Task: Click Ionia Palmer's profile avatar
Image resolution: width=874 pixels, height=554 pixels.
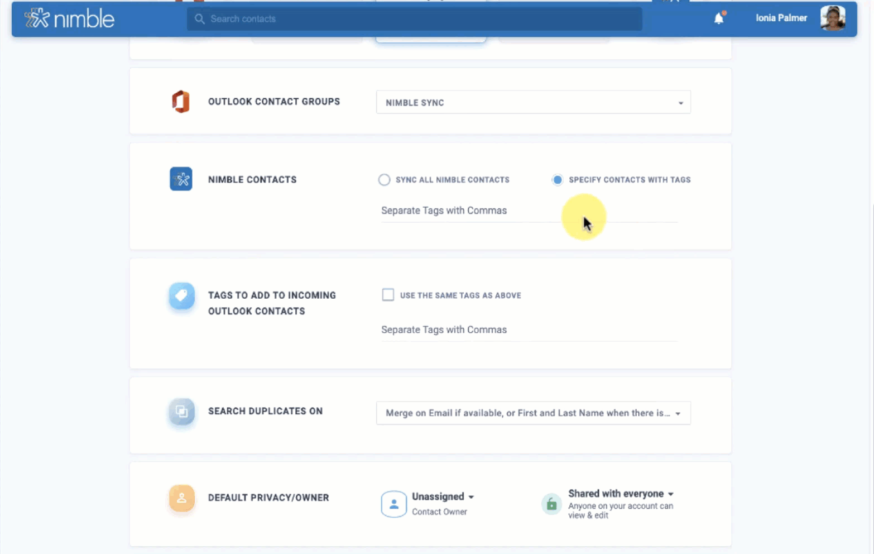Action: 832,18
